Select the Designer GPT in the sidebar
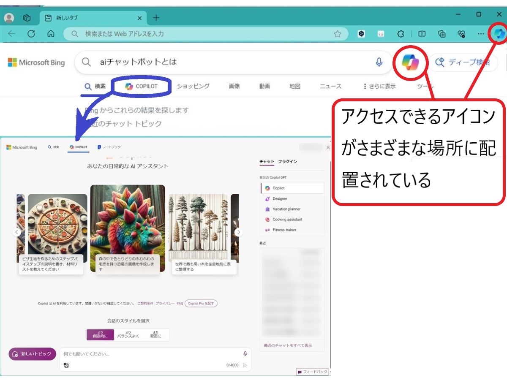This screenshot has width=507, height=380. click(x=280, y=198)
